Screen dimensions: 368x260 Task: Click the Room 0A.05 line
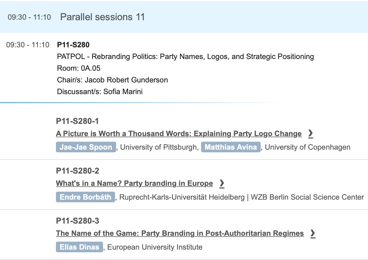pyautogui.click(x=79, y=68)
